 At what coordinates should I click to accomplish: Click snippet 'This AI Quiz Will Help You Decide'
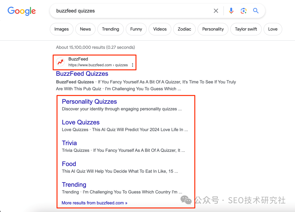coord(120,171)
